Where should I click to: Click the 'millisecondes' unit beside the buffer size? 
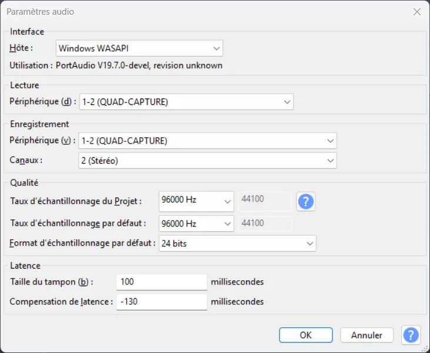point(237,282)
